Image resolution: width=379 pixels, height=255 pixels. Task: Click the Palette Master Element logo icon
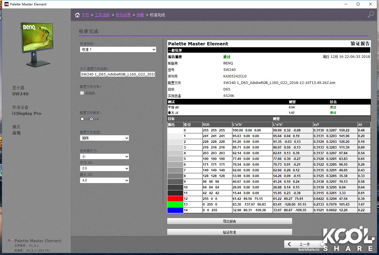[10, 240]
